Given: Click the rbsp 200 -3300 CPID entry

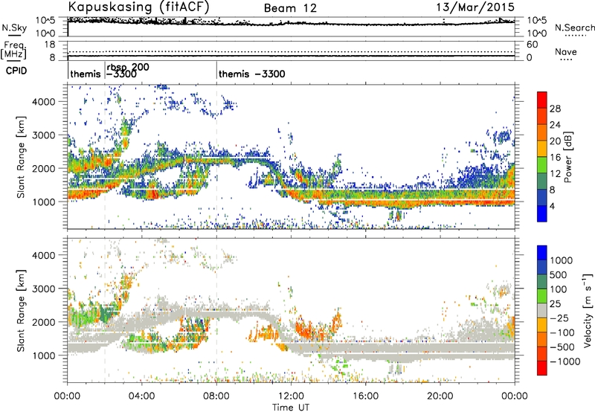Looking at the screenshot, I should point(127,70).
